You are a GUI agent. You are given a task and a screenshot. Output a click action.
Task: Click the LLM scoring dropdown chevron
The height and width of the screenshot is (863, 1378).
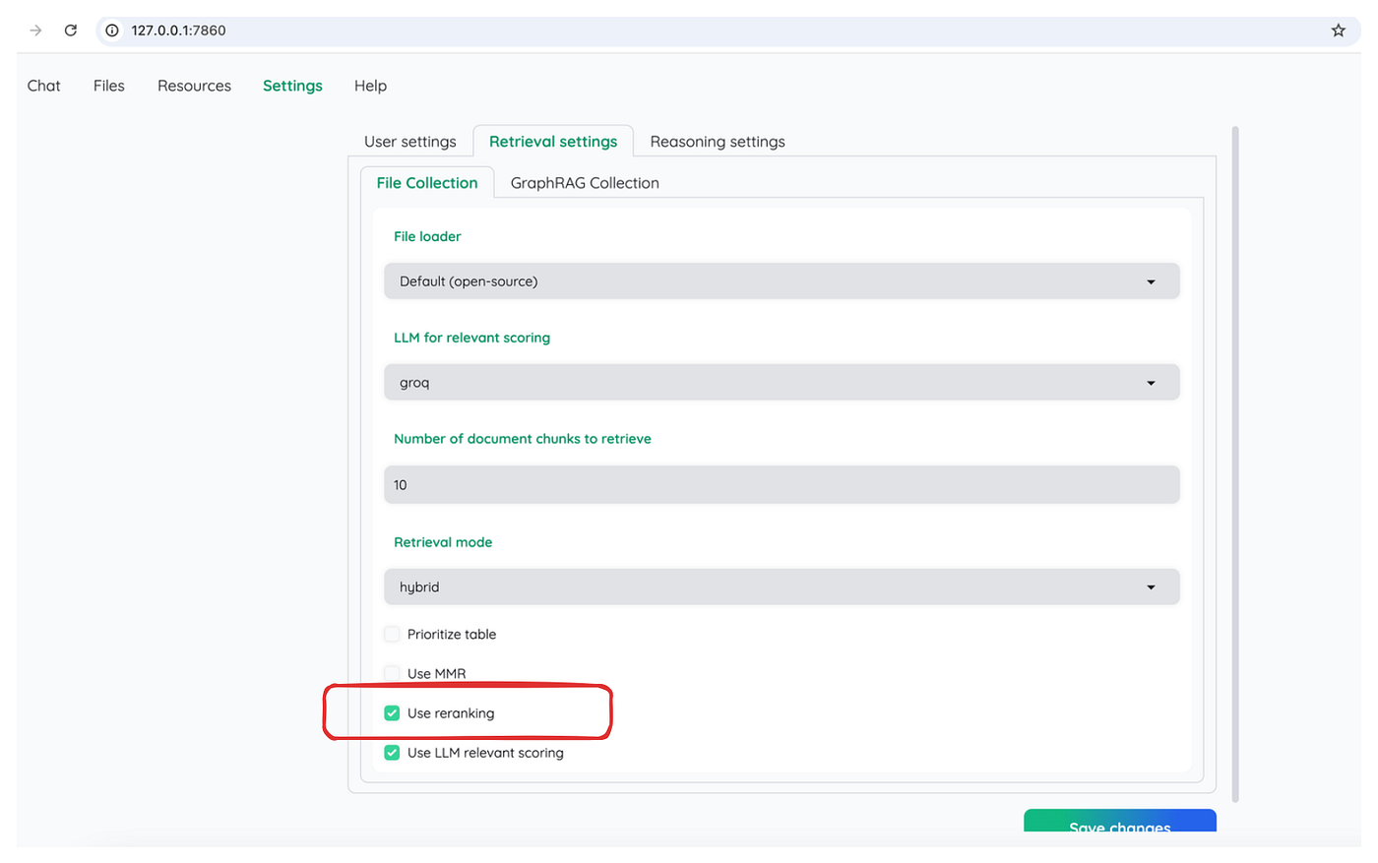[x=1150, y=382]
